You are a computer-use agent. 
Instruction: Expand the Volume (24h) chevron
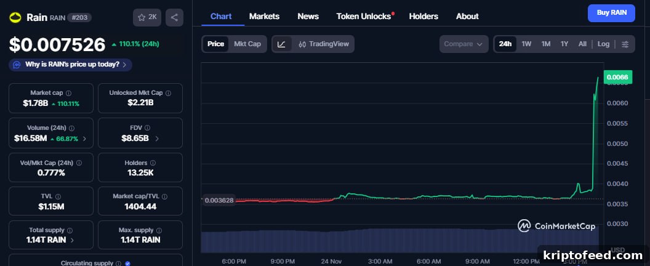(84, 139)
